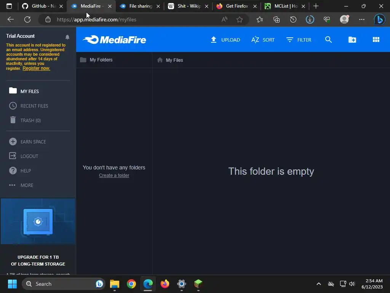Open the Windows Start menu
The image size is (390, 293).
[12, 284]
